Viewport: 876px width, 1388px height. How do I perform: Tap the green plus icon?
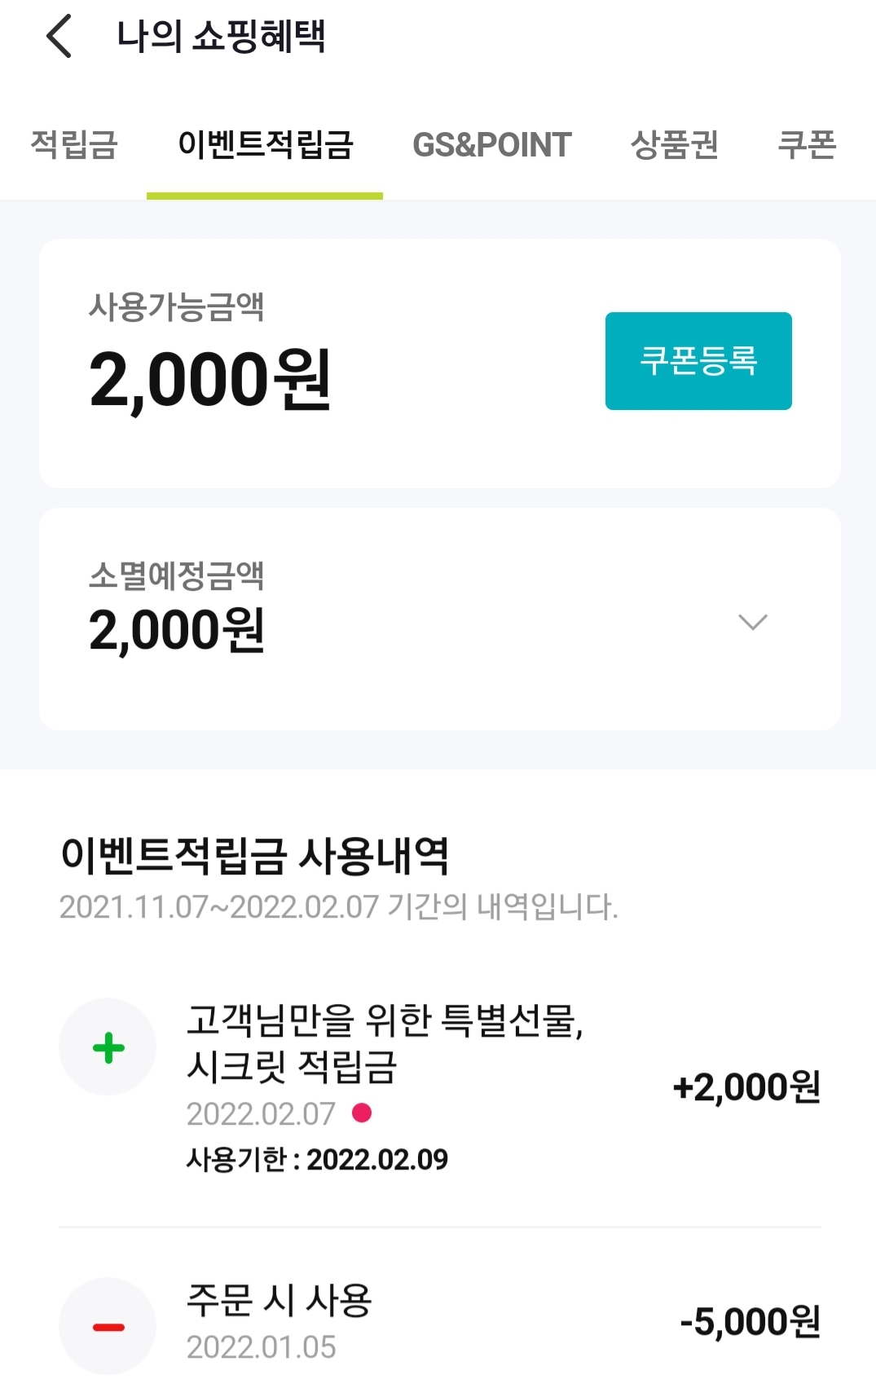(108, 1047)
